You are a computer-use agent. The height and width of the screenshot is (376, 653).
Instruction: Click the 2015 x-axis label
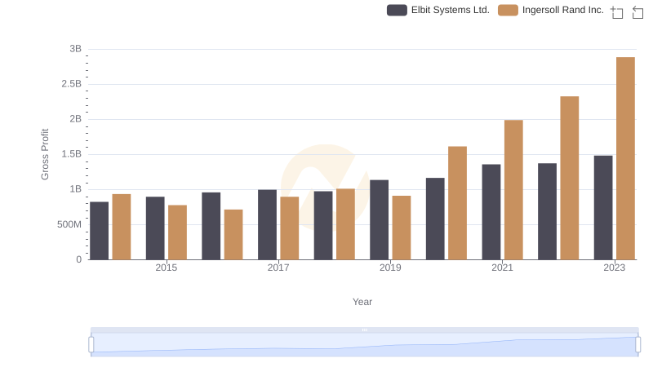click(x=167, y=268)
